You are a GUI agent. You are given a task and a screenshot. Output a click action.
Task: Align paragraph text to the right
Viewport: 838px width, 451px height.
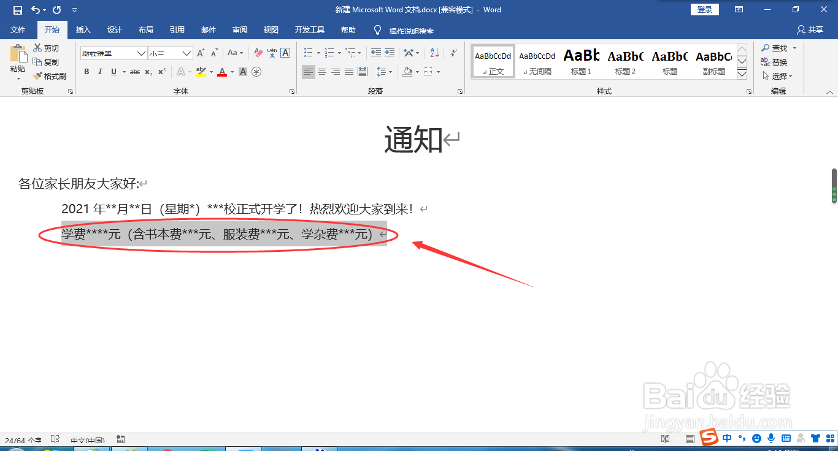pyautogui.click(x=336, y=72)
